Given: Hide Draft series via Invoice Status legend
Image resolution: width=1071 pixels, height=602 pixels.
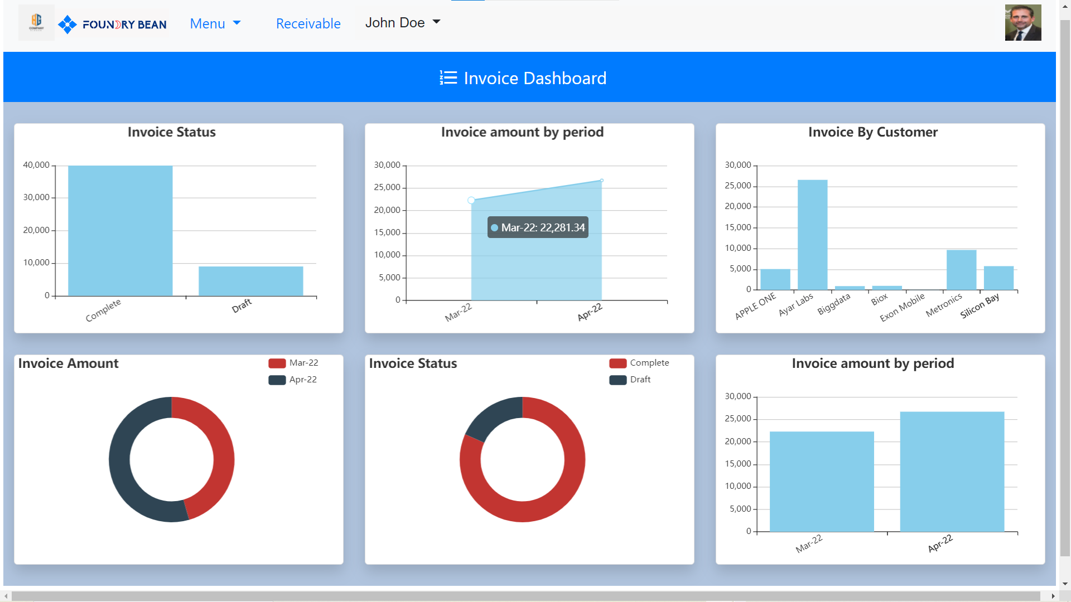Looking at the screenshot, I should pos(630,380).
